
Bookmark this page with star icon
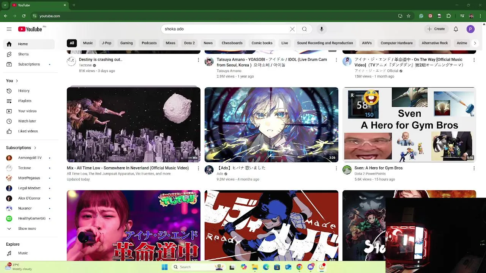(409, 16)
